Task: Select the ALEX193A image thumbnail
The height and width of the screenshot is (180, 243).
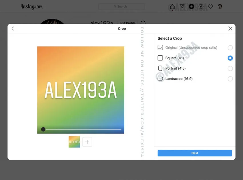Action: point(74,142)
